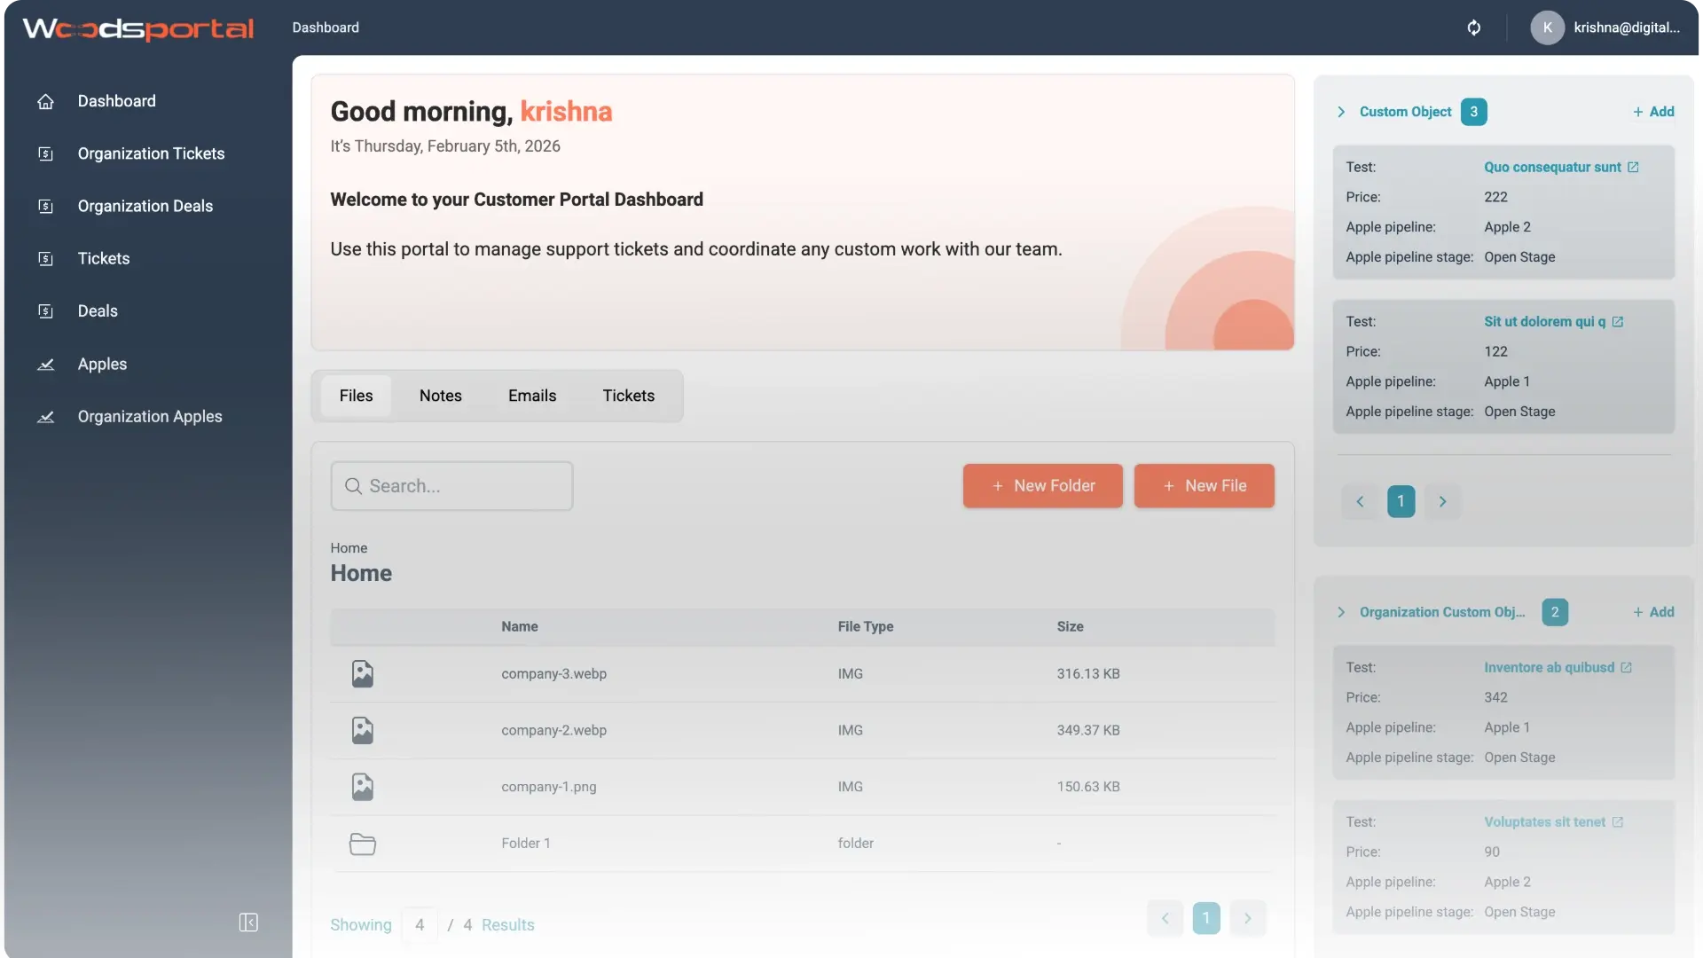The width and height of the screenshot is (1703, 958).
Task: Click external link icon next to Quo consequatur sunt
Action: (1632, 167)
